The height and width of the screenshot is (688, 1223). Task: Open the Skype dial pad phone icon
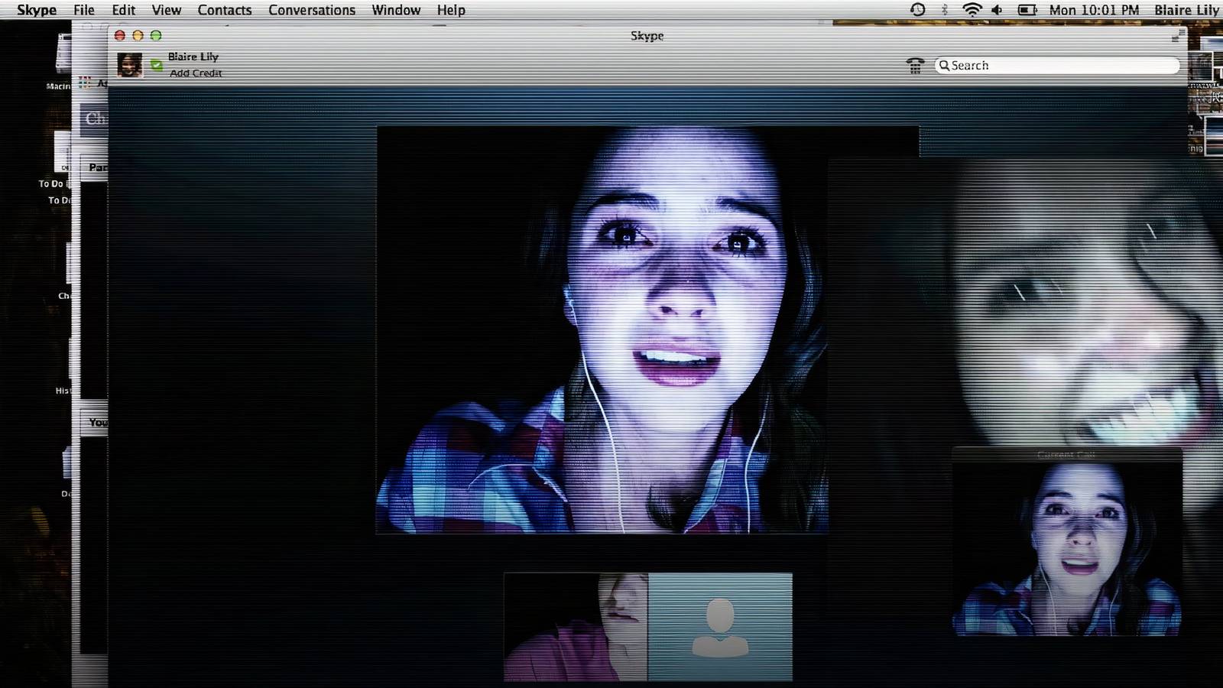click(x=915, y=66)
